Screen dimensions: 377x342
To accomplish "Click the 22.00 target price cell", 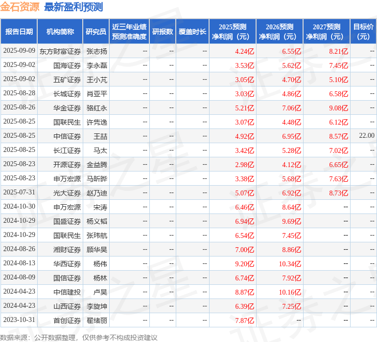I will [366, 136].
